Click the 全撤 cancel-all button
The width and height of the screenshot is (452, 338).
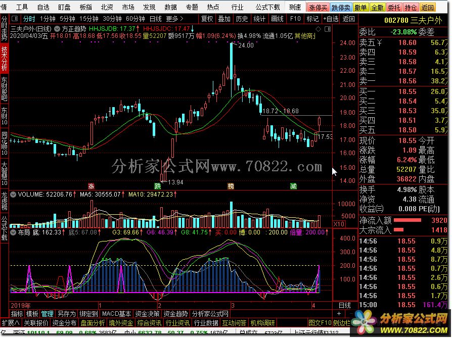click(x=377, y=8)
